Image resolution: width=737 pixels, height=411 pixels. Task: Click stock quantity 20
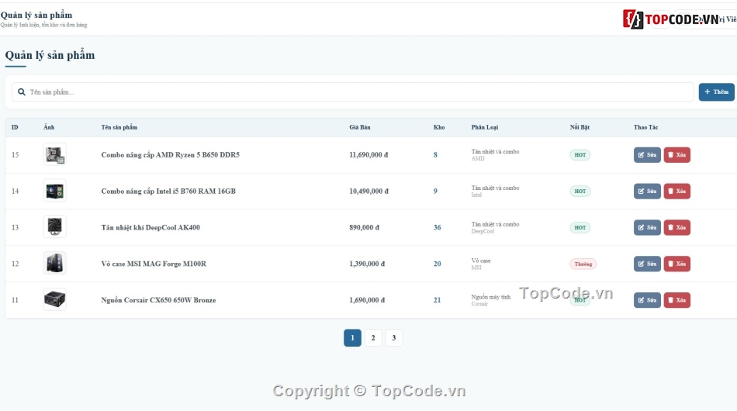[437, 264]
